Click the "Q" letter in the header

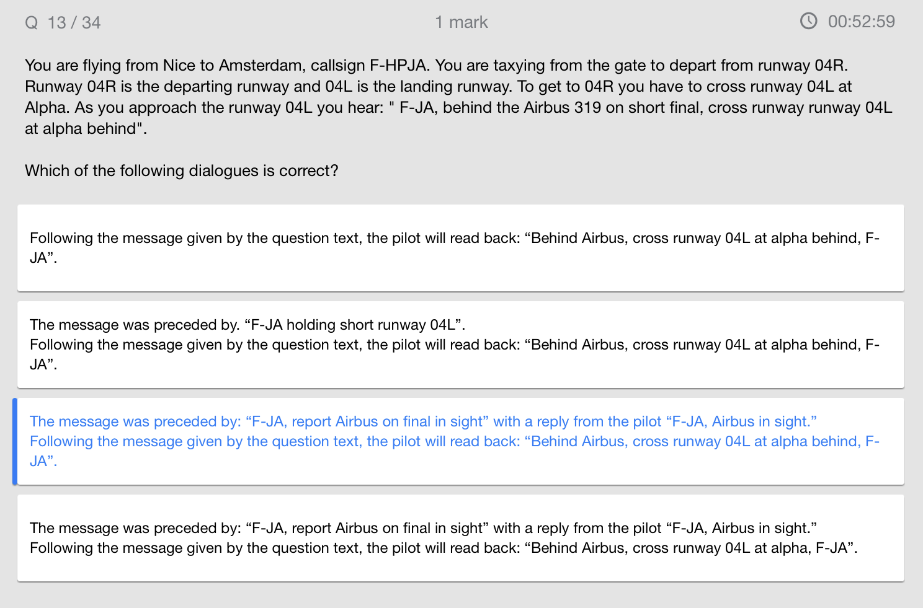click(31, 23)
